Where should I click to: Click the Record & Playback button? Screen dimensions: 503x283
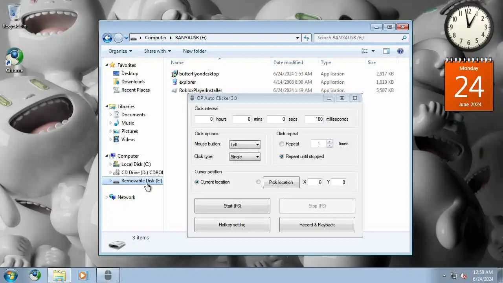click(317, 225)
